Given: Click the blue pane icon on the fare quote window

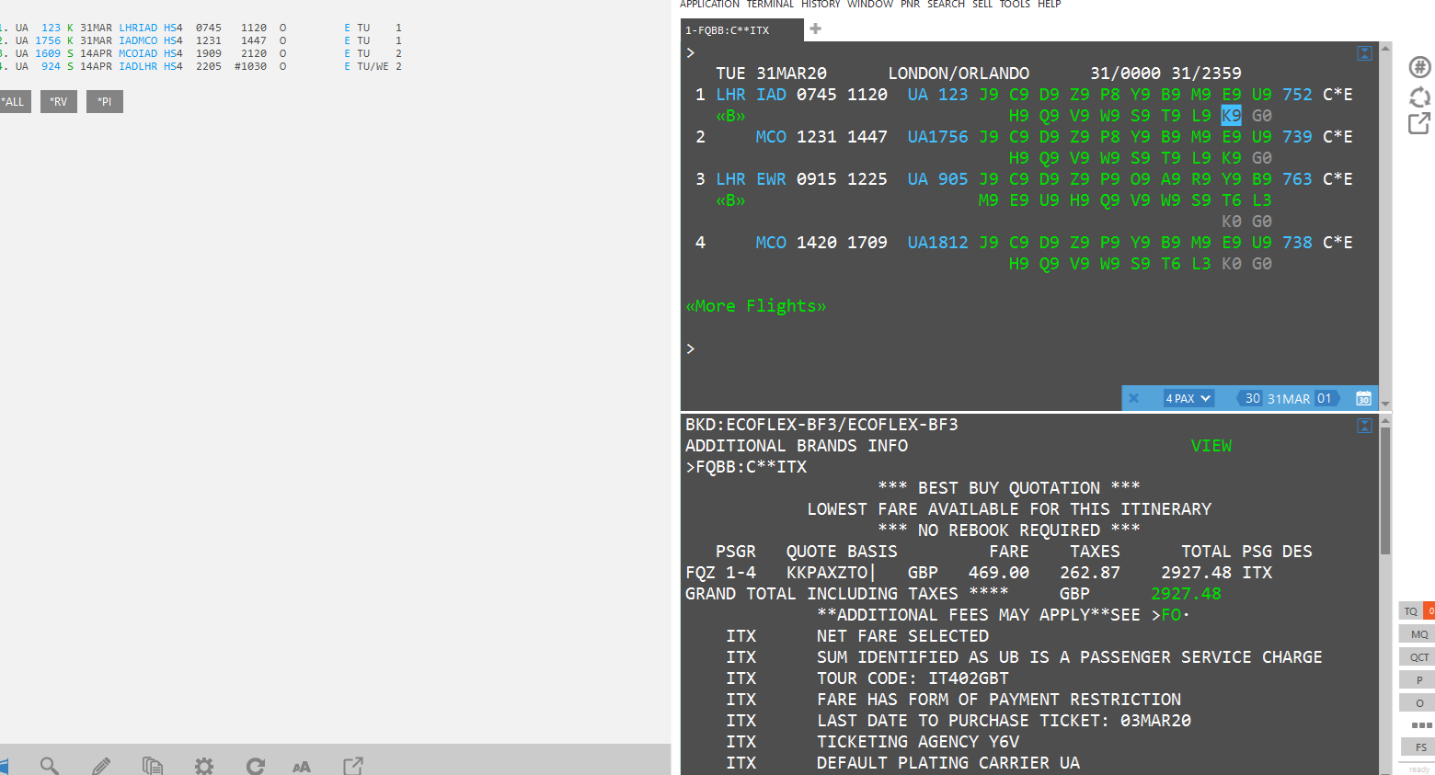Looking at the screenshot, I should [1365, 426].
